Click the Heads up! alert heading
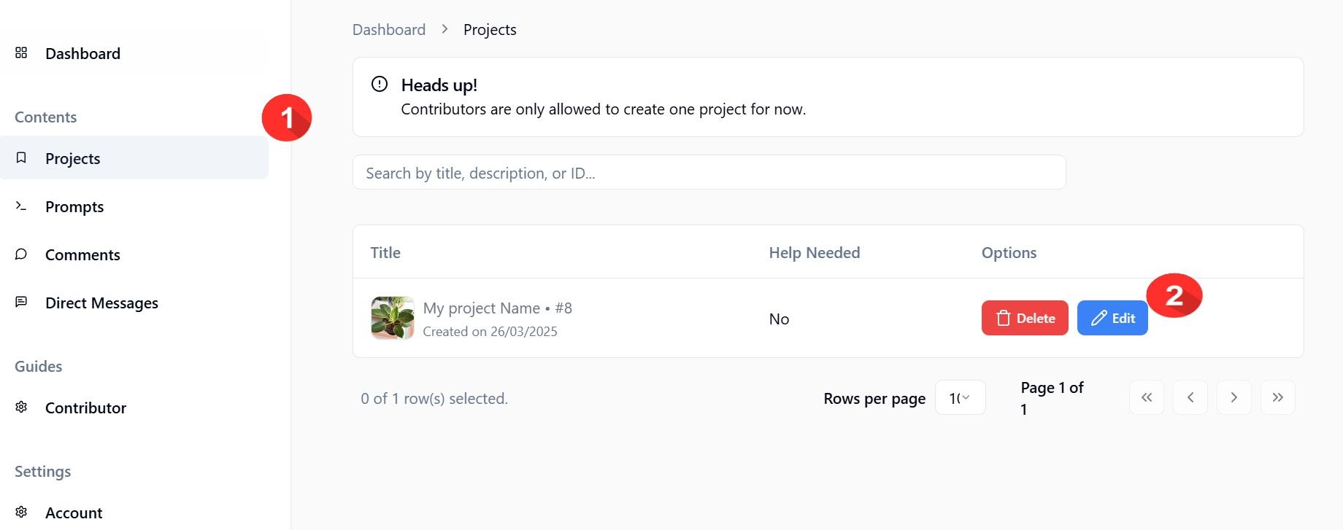The width and height of the screenshot is (1343, 530). point(439,85)
